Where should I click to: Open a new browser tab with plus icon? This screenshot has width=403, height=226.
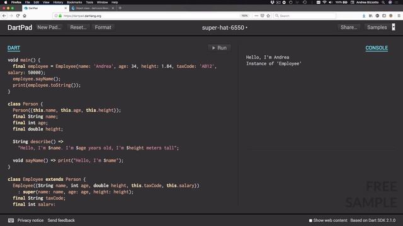pos(120,8)
